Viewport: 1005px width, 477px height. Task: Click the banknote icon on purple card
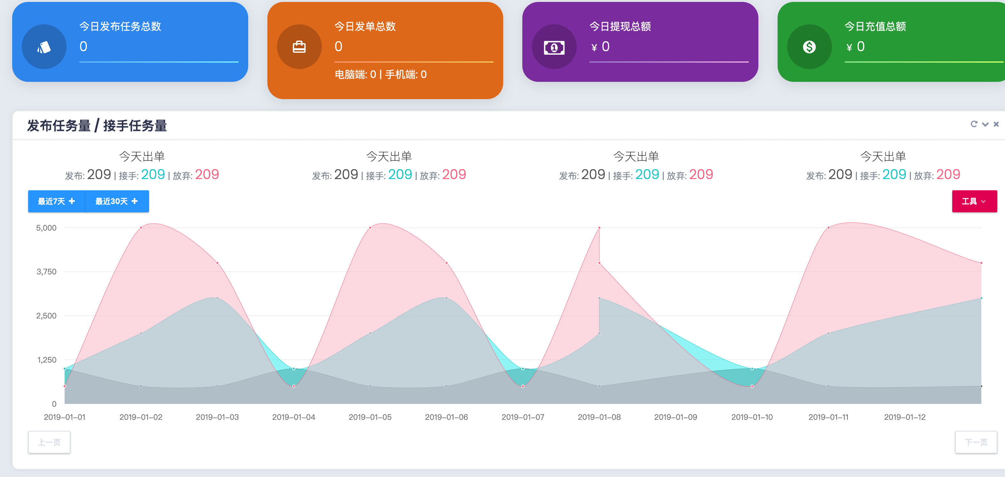[554, 48]
